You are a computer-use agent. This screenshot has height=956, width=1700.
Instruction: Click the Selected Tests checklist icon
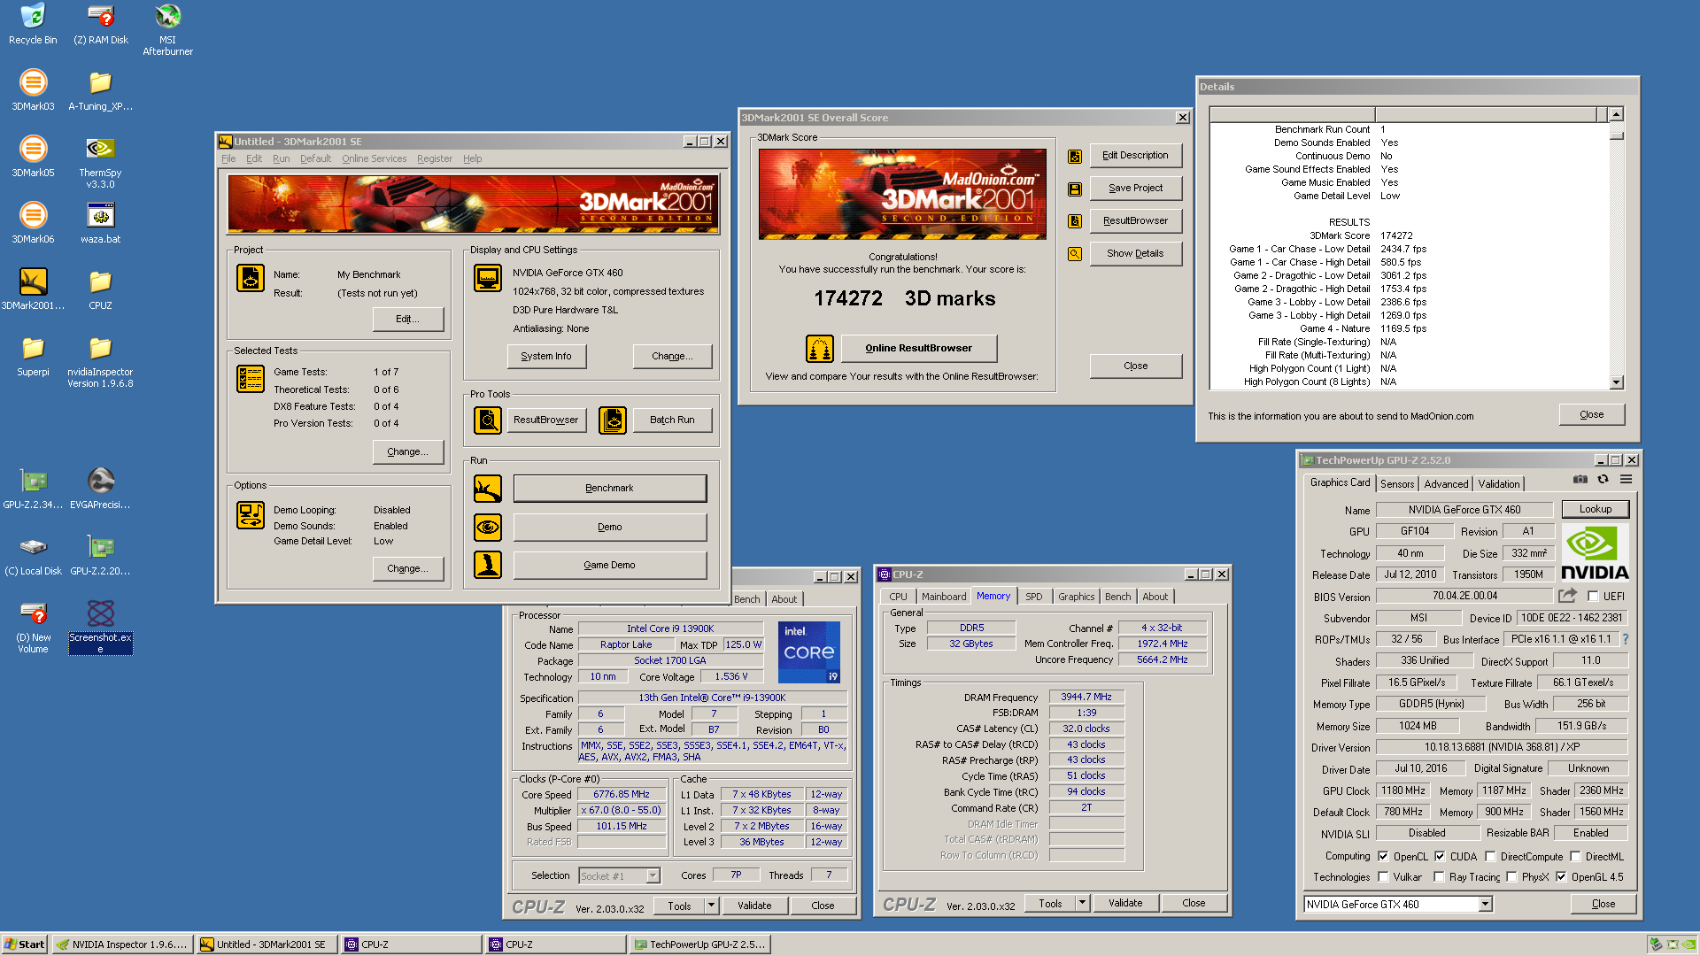pyautogui.click(x=251, y=380)
